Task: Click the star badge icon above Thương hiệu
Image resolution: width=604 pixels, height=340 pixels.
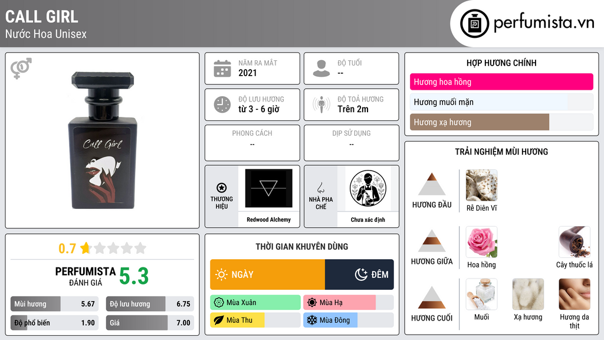Action: 222,188
